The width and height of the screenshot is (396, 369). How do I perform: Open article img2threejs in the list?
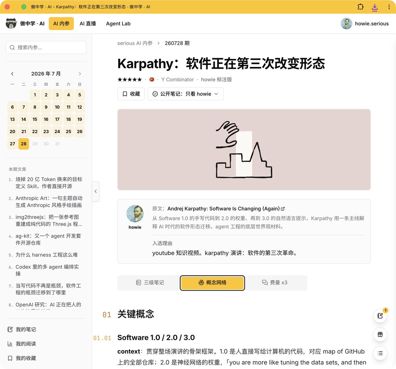click(x=49, y=220)
